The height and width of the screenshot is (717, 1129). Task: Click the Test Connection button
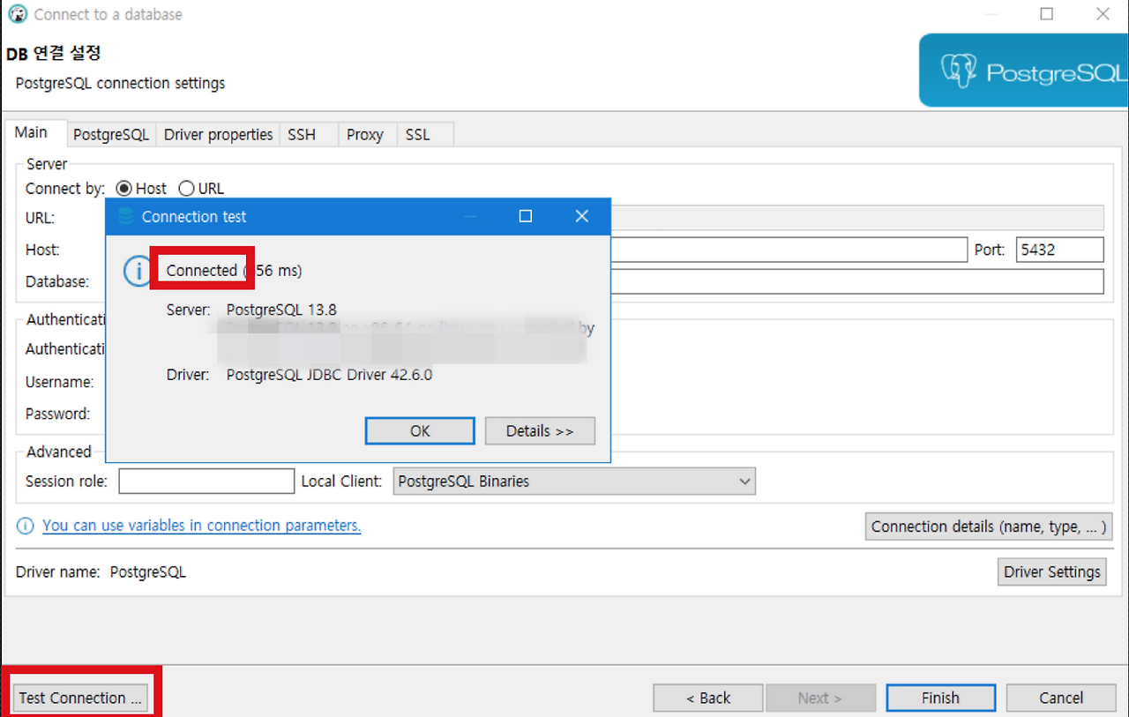click(79, 698)
